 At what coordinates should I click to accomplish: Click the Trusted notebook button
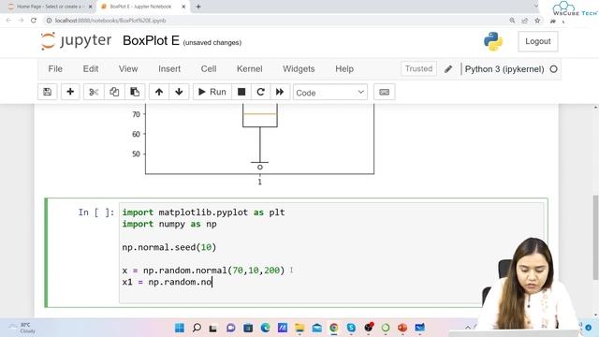pos(418,68)
